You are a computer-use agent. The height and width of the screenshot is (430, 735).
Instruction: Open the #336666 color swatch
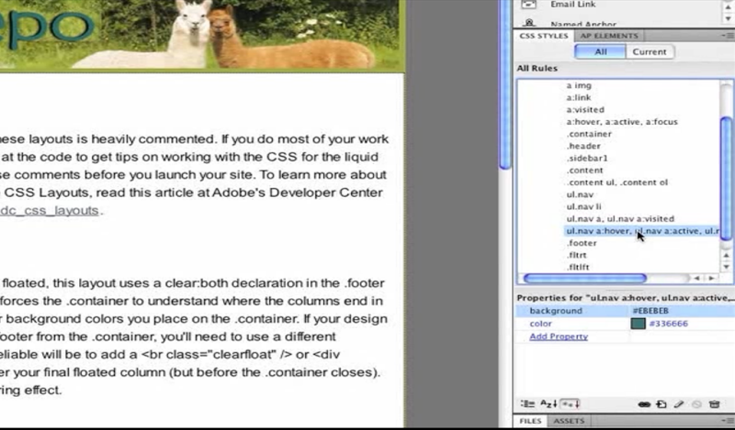tap(638, 324)
